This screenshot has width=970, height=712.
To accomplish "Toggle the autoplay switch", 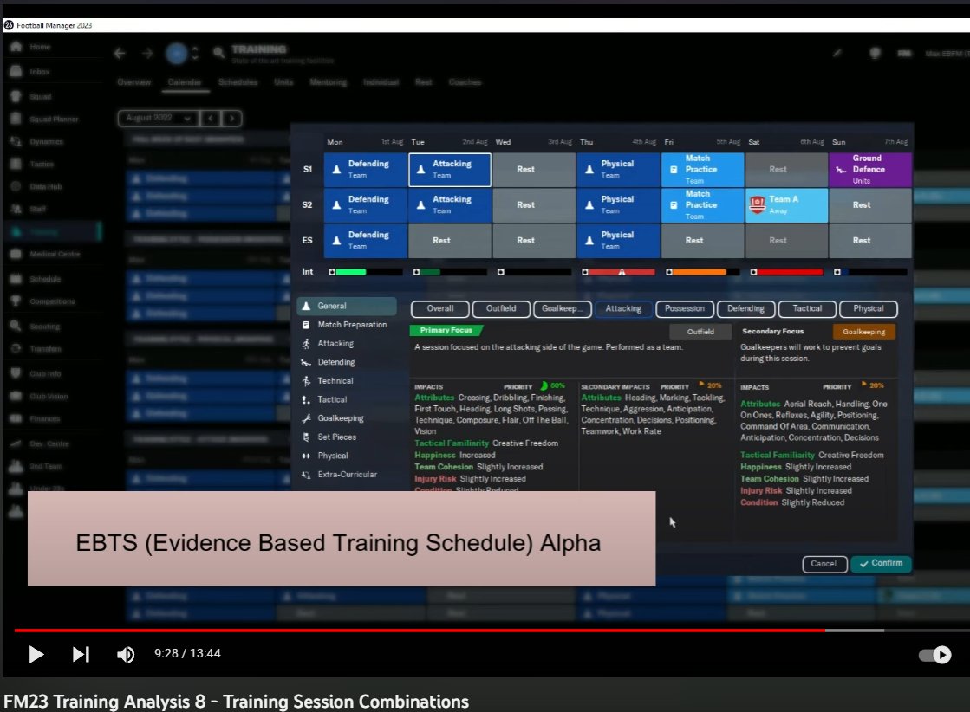I will pyautogui.click(x=934, y=655).
